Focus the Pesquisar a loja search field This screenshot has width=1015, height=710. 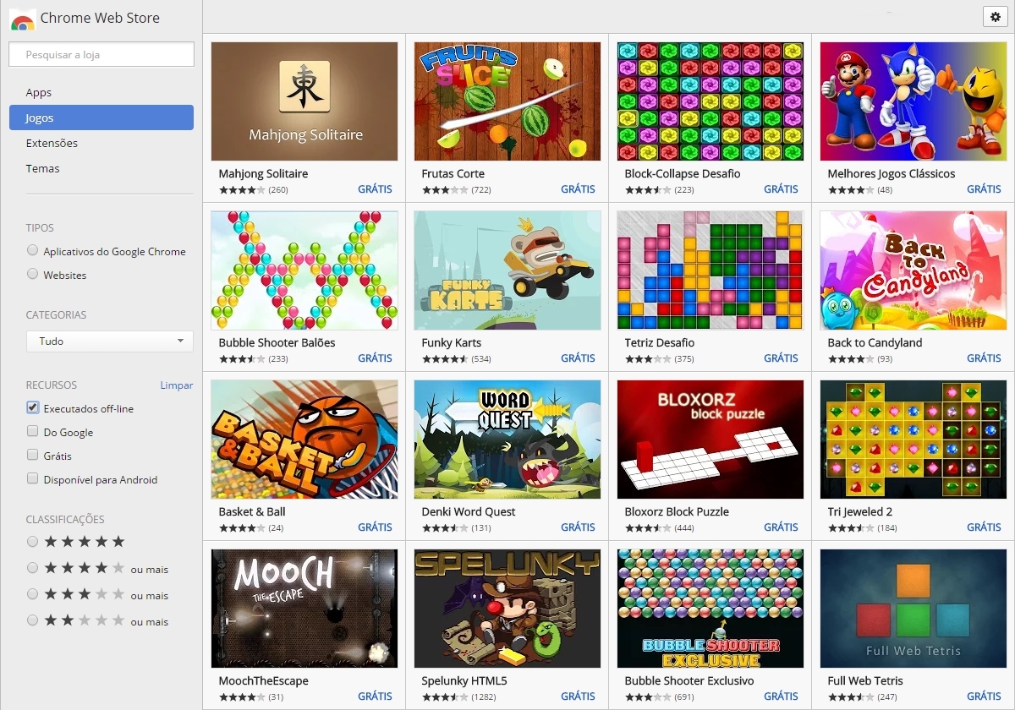click(101, 54)
